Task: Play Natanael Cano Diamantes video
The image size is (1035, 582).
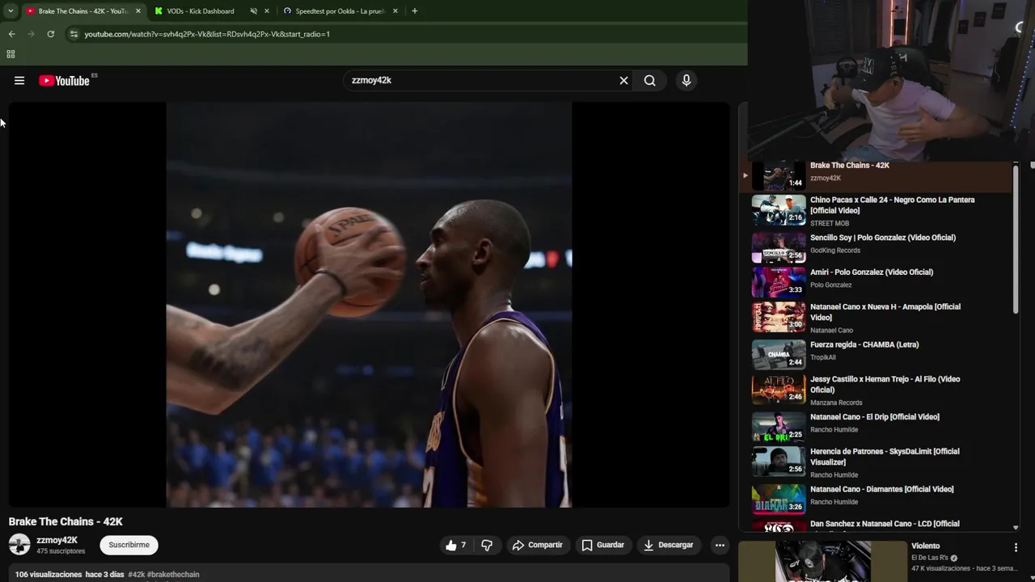Action: point(877,498)
